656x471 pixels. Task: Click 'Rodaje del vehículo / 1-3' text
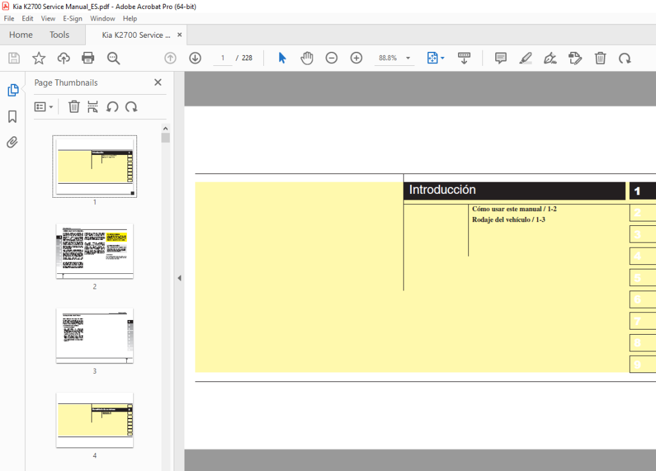508,220
